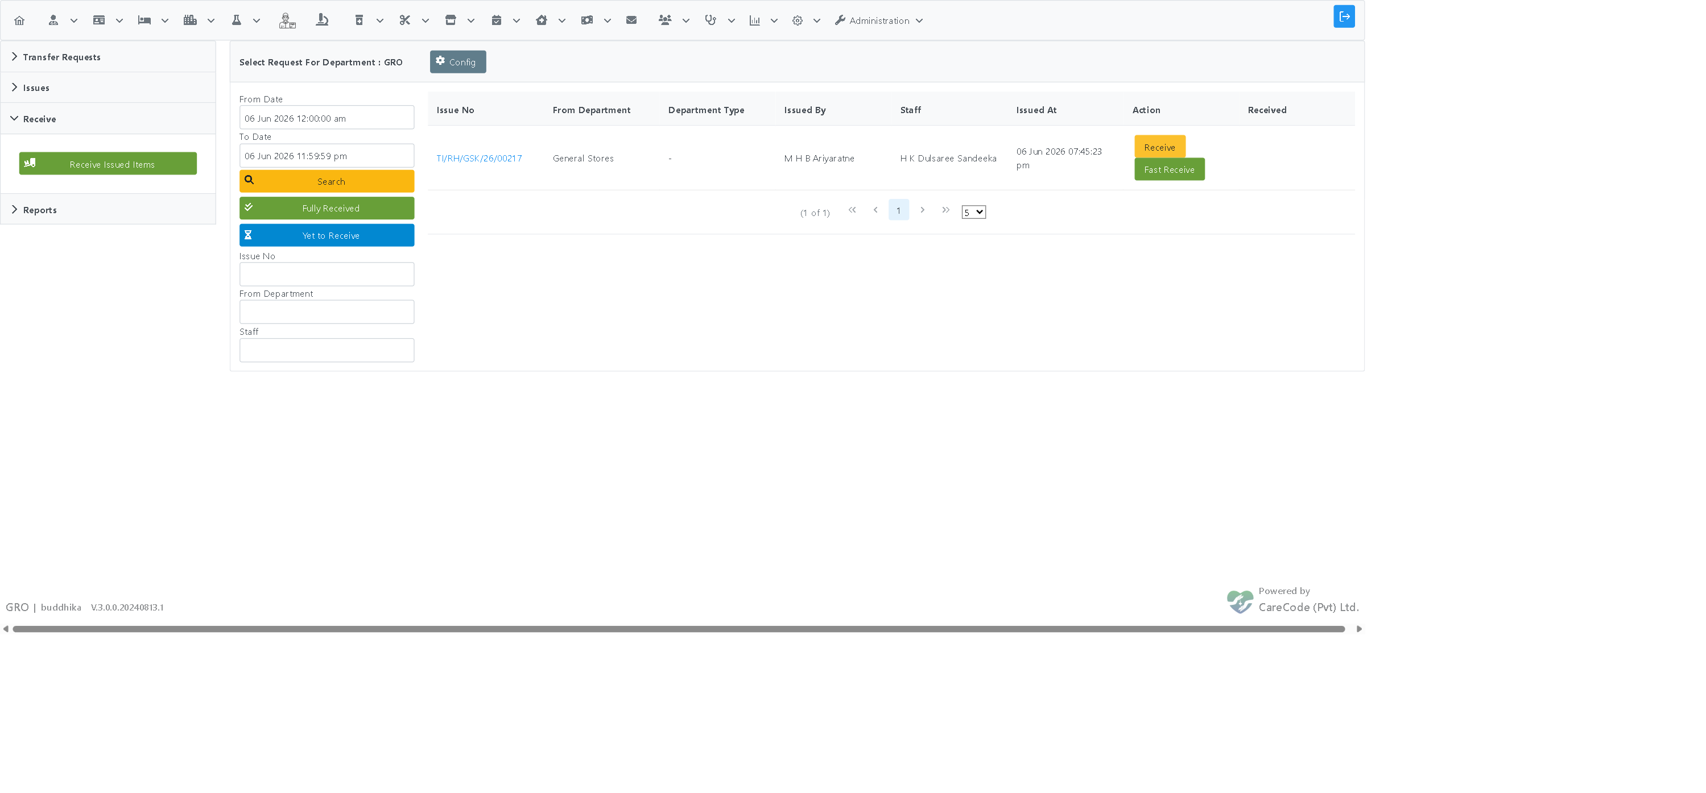Go to last page of results

click(x=945, y=210)
